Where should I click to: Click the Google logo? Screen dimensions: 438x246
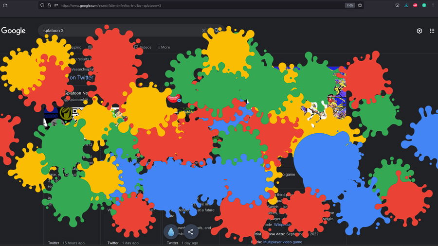point(13,31)
